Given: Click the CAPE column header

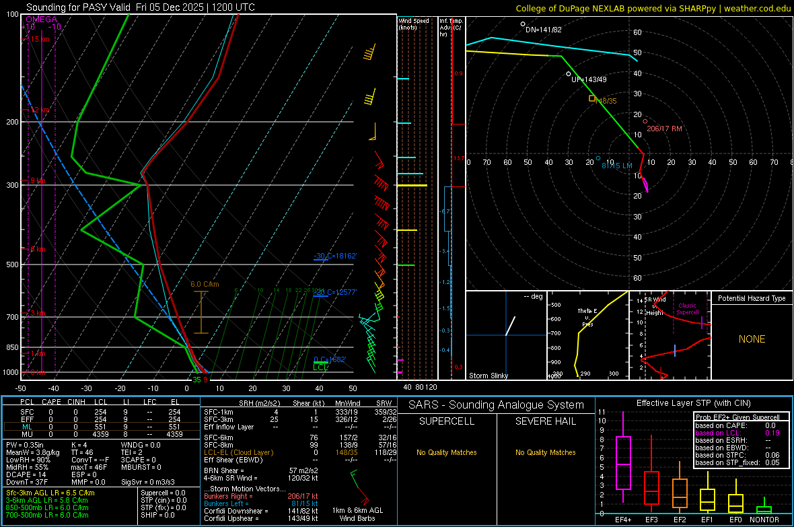Looking at the screenshot, I should pyautogui.click(x=51, y=402).
